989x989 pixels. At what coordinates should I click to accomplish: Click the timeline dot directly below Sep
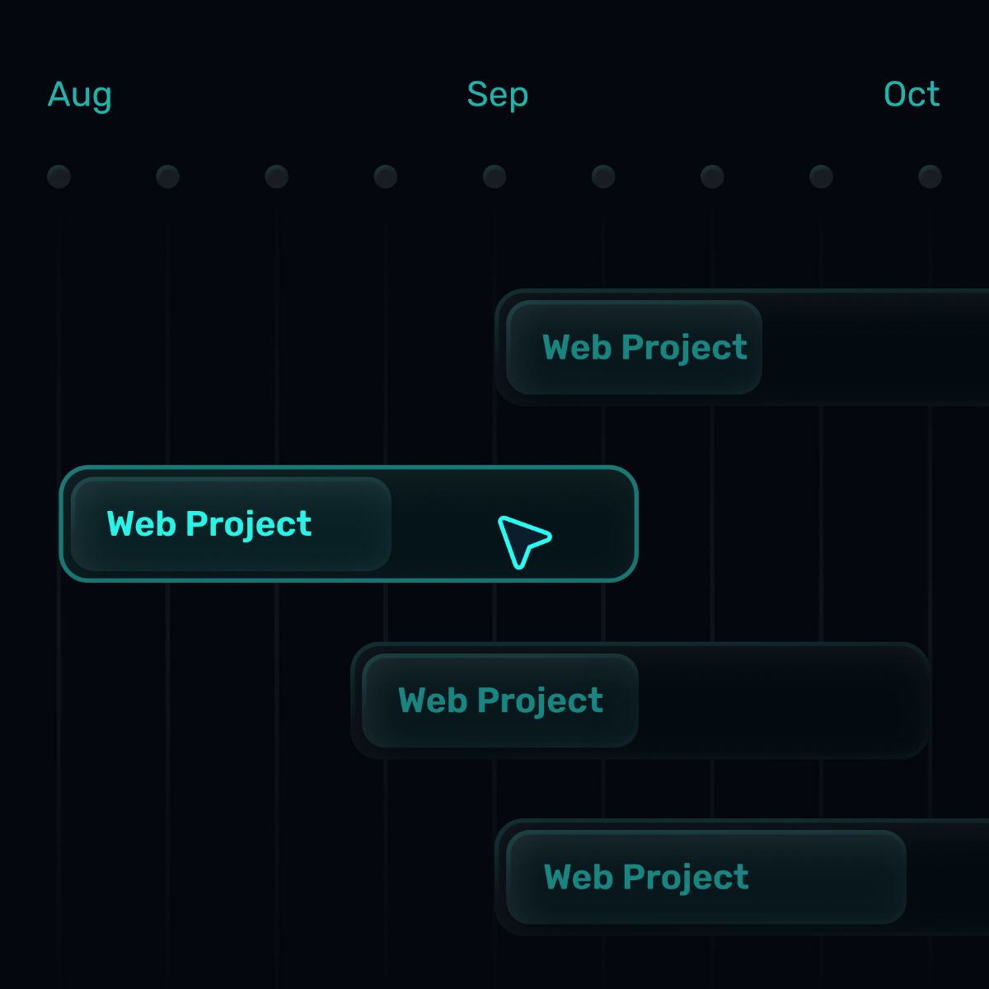tap(494, 176)
